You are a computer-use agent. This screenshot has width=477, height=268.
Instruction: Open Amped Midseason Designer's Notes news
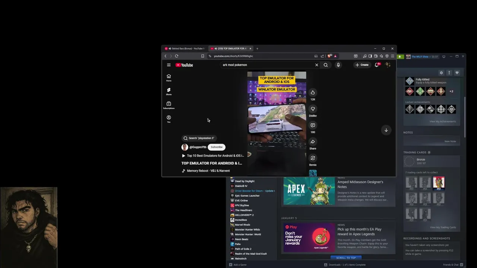pyautogui.click(x=360, y=184)
